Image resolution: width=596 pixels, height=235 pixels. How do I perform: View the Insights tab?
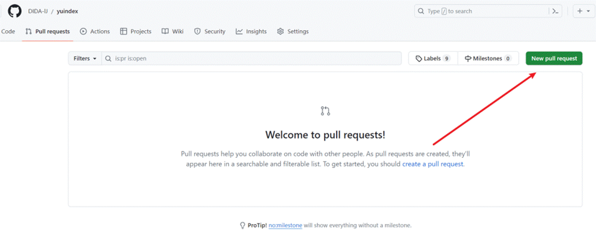(x=251, y=32)
